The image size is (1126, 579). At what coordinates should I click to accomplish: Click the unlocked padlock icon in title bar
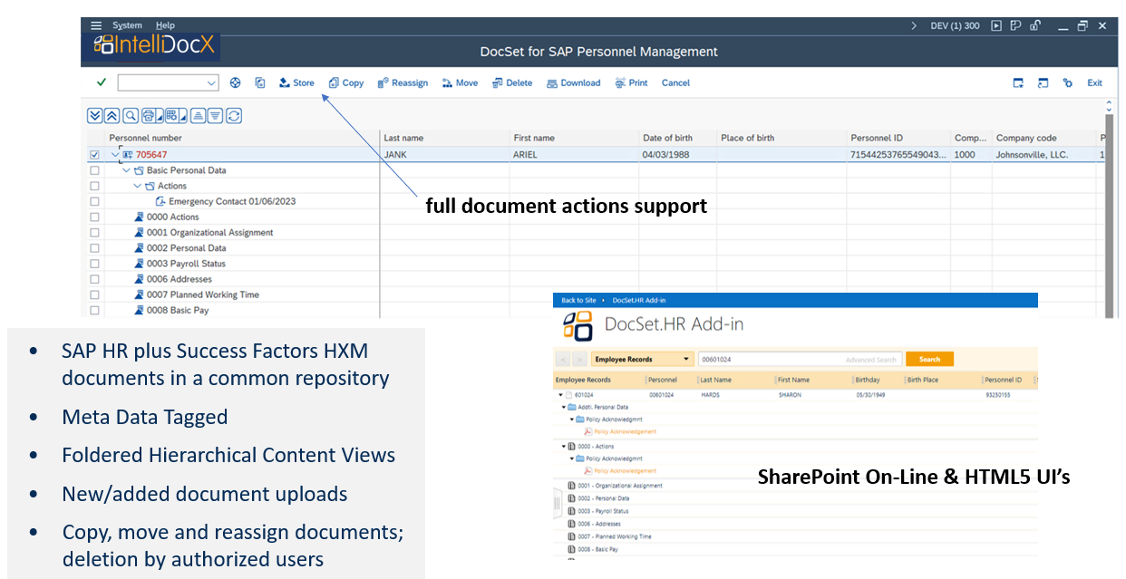coord(1034,25)
